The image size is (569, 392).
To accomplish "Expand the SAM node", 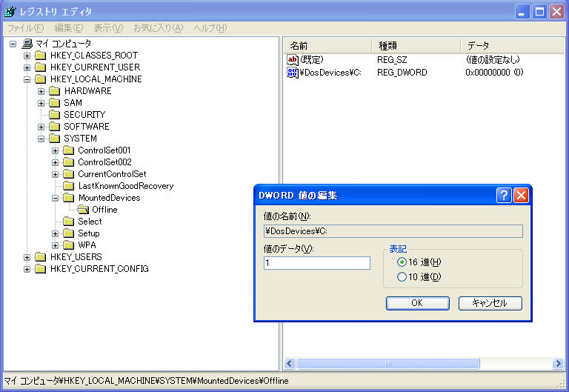I will pos(41,103).
